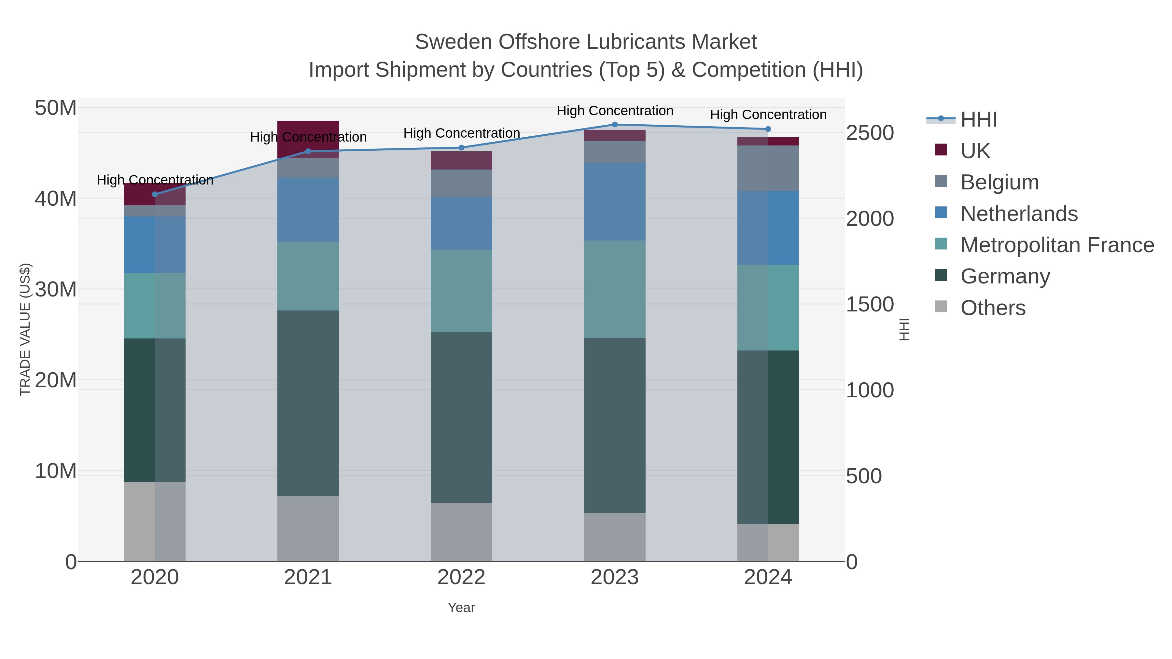Click the 10M left axis tick label

[55, 471]
